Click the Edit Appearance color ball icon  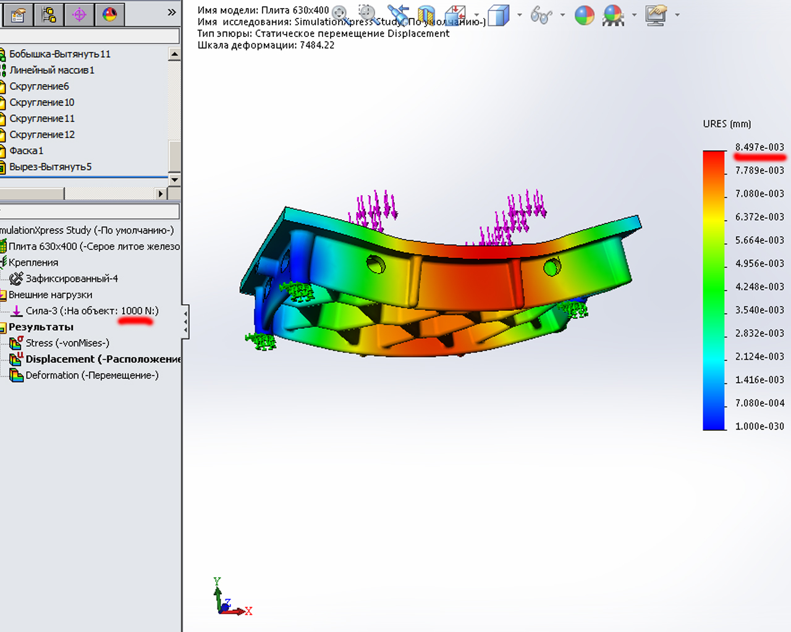pos(585,15)
